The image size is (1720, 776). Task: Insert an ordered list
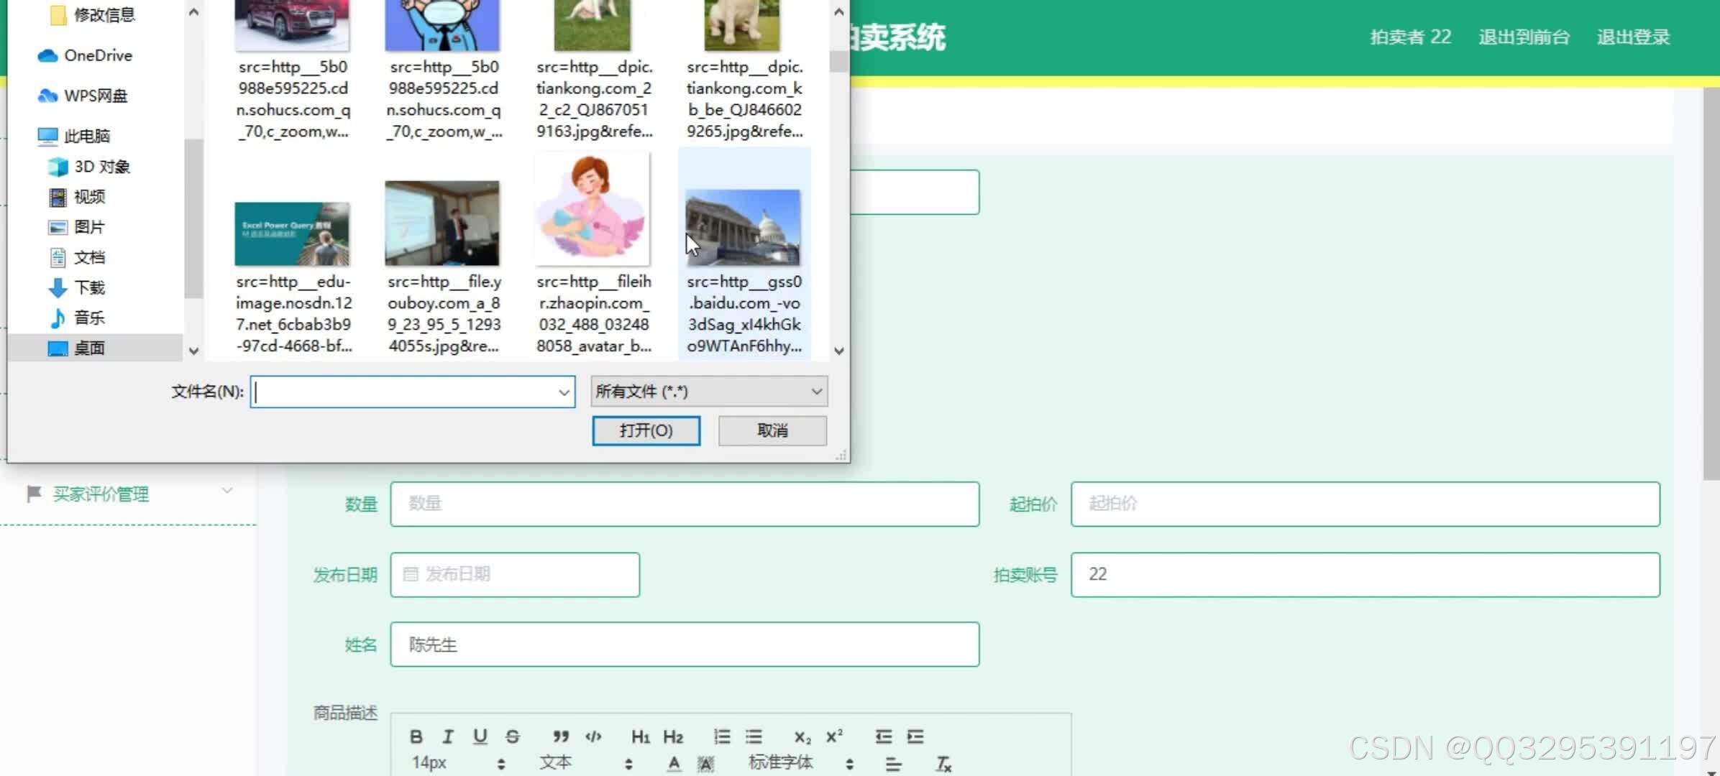click(722, 736)
